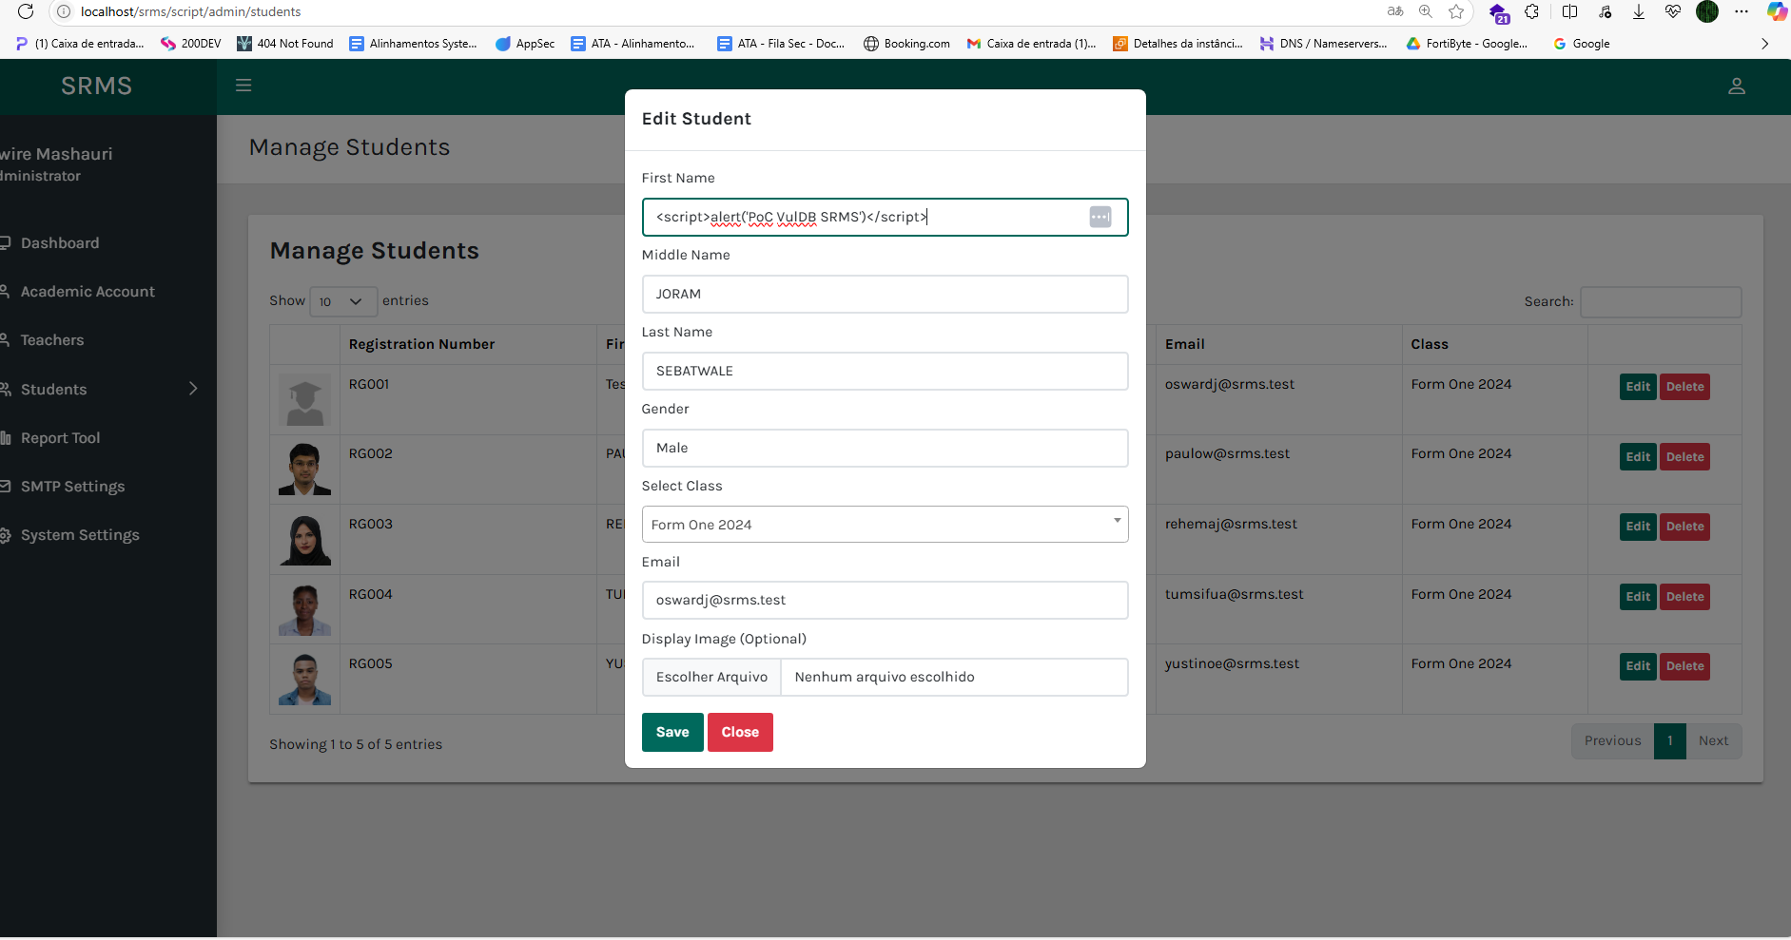1791x940 pixels.
Task: Go to the Previous table page
Action: click(1612, 741)
